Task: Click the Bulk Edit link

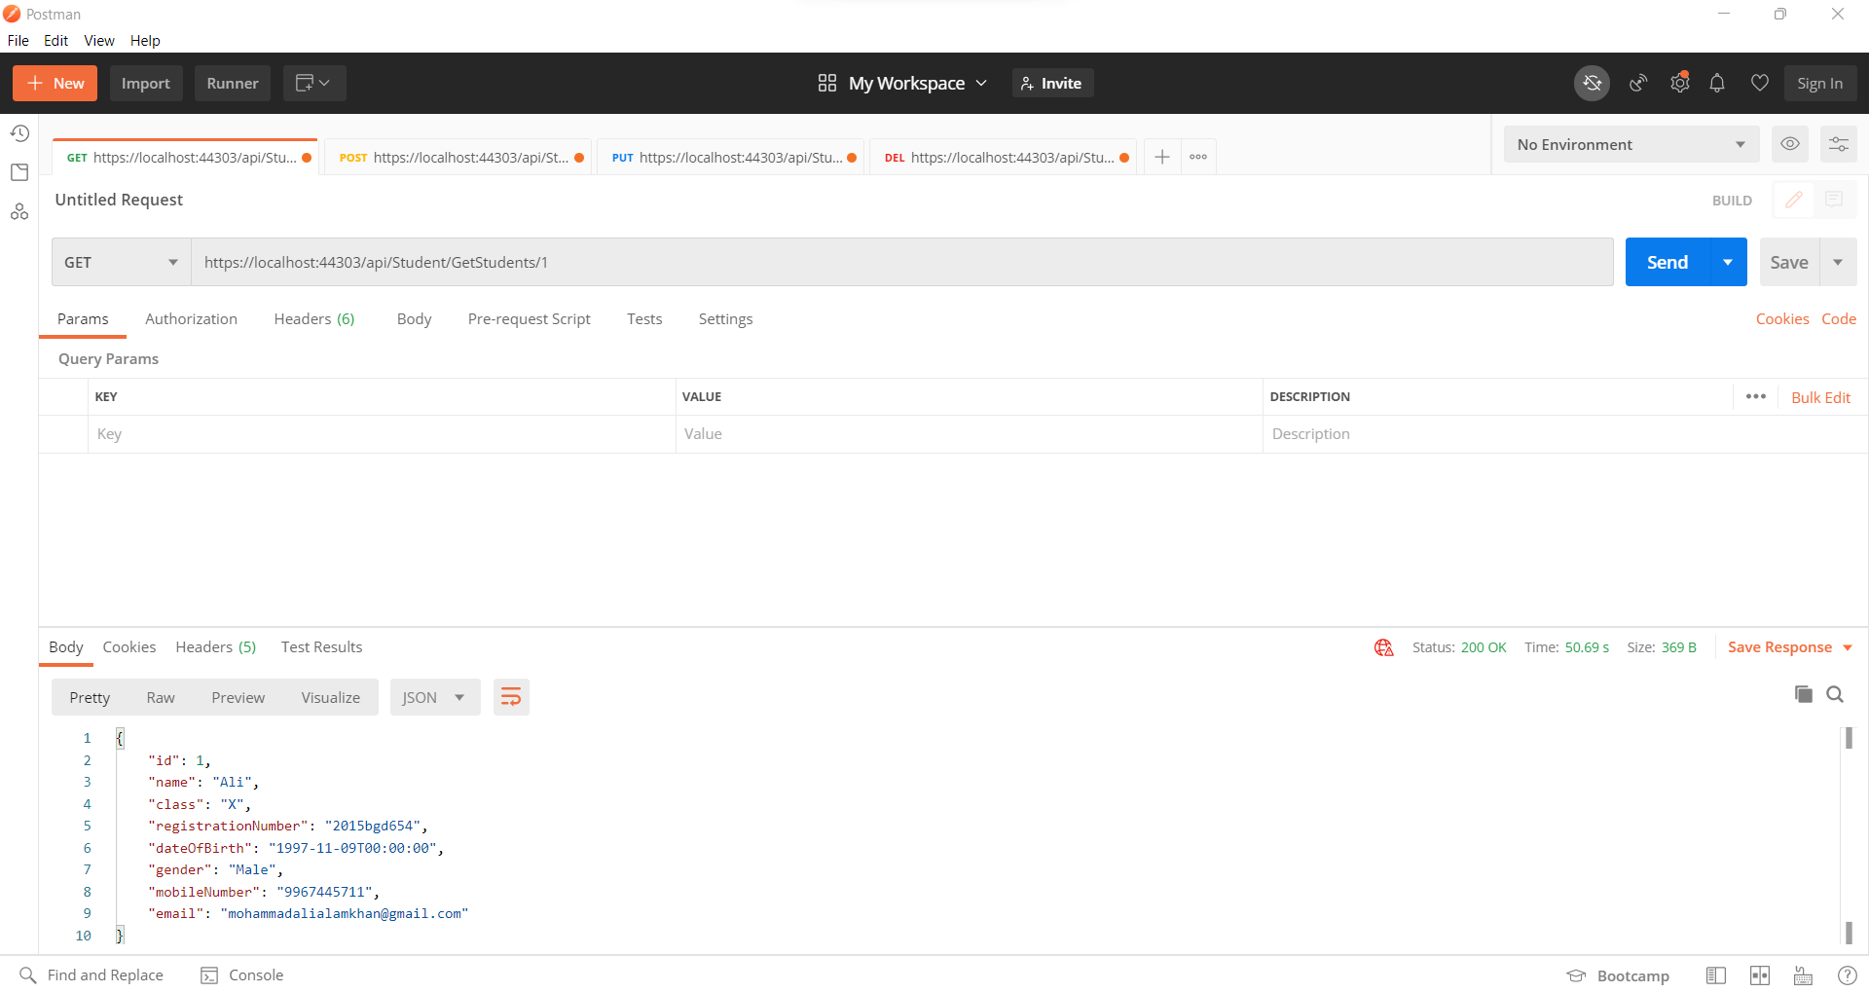Action: pos(1821,396)
